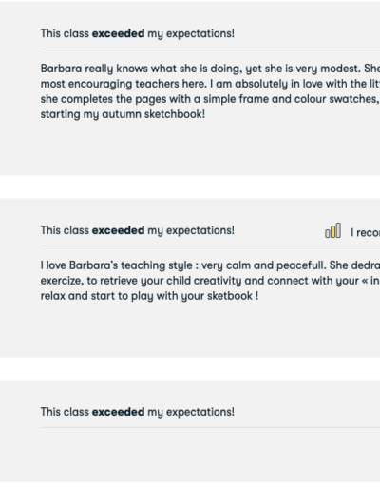Screen dimensions: 380x491
Task: Click bold "exceeded" in the first review
Action: [118, 33]
